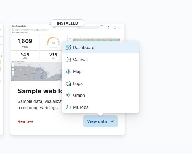This screenshot has height=154, width=192.
Task: Open the Dashboard menu entry
Action: pos(84,47)
